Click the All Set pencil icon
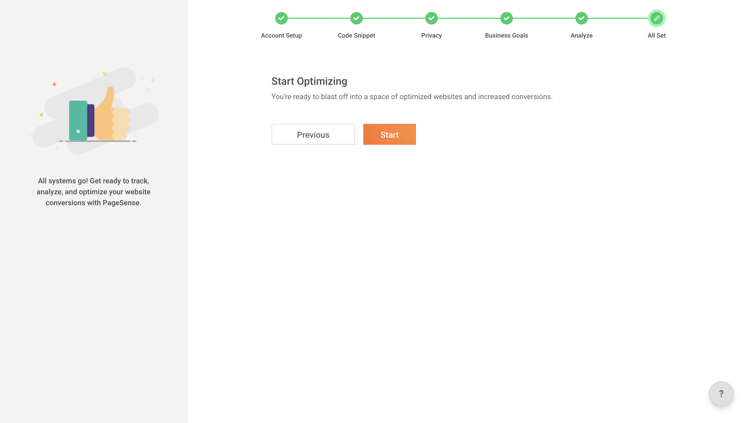 click(x=656, y=18)
